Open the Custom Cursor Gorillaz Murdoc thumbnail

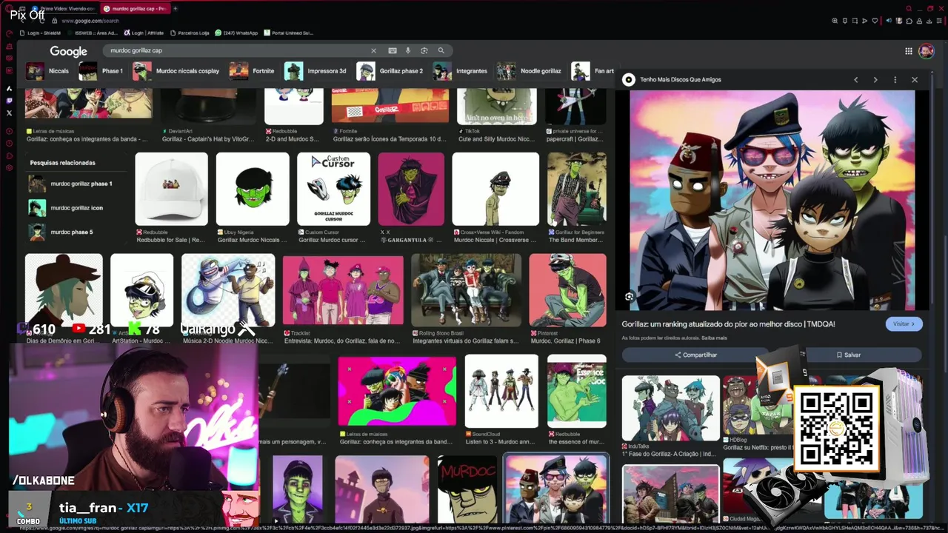pos(333,190)
